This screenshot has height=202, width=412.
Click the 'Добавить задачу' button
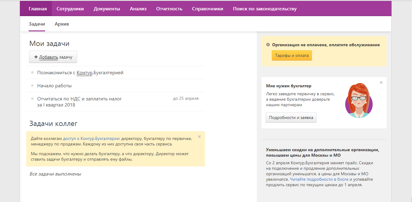click(53, 57)
